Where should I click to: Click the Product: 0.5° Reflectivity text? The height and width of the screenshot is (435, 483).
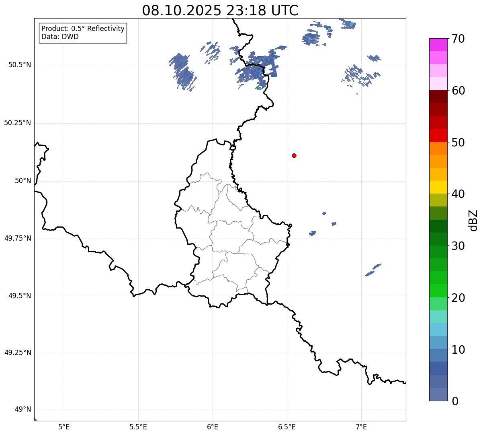click(83, 29)
